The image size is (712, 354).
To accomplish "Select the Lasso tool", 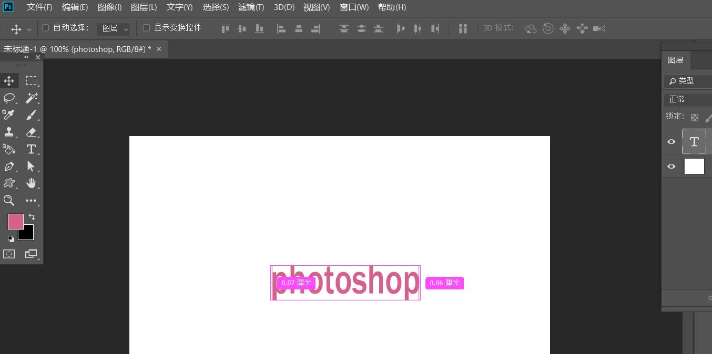I will pos(9,98).
